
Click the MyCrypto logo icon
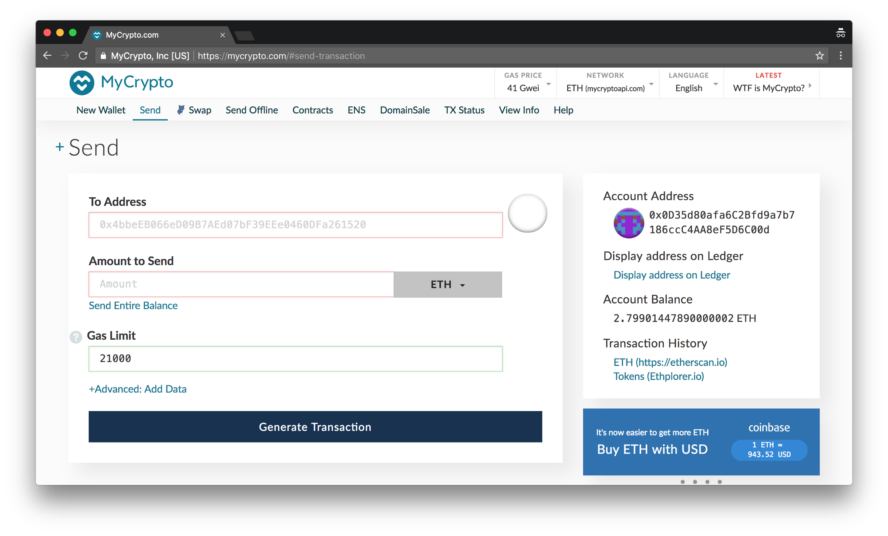[82, 83]
